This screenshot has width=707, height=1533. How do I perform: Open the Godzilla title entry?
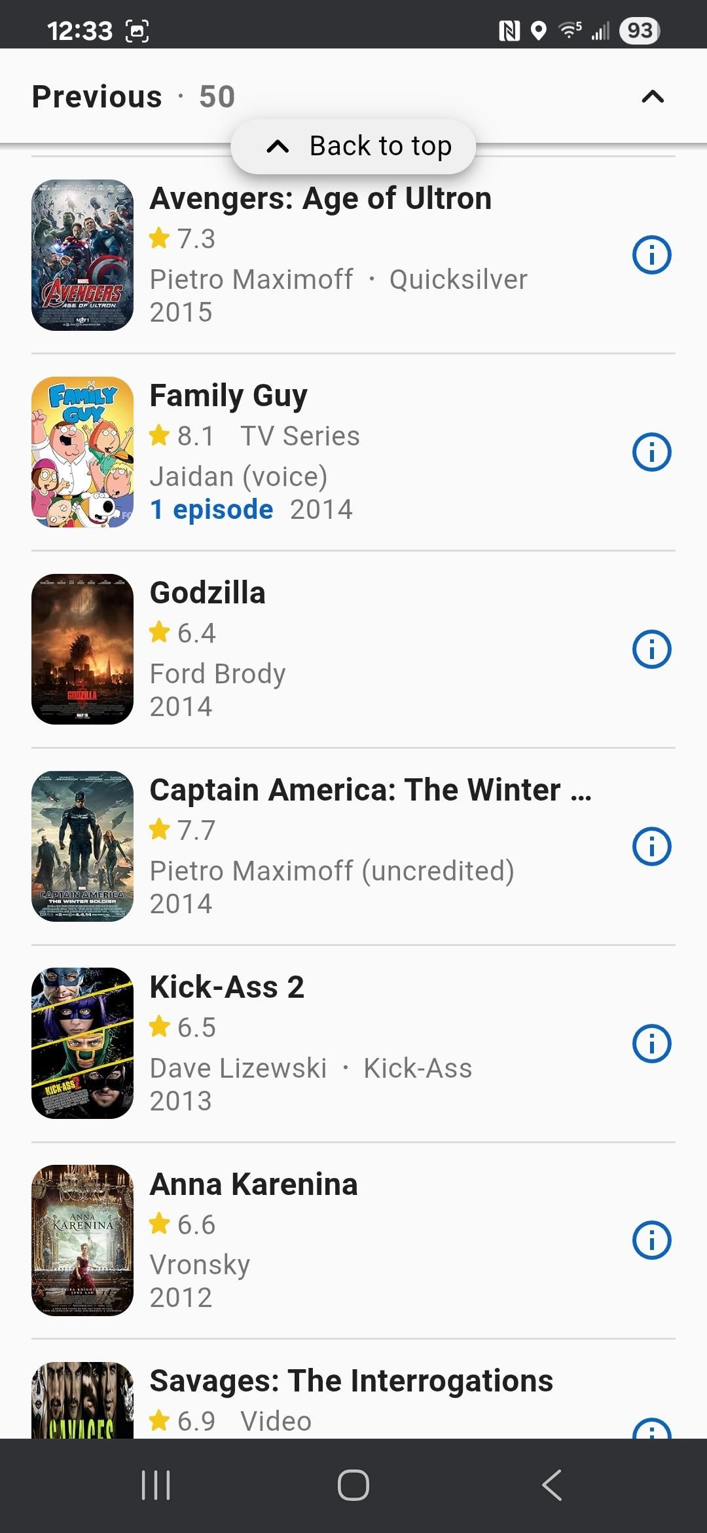(x=208, y=593)
